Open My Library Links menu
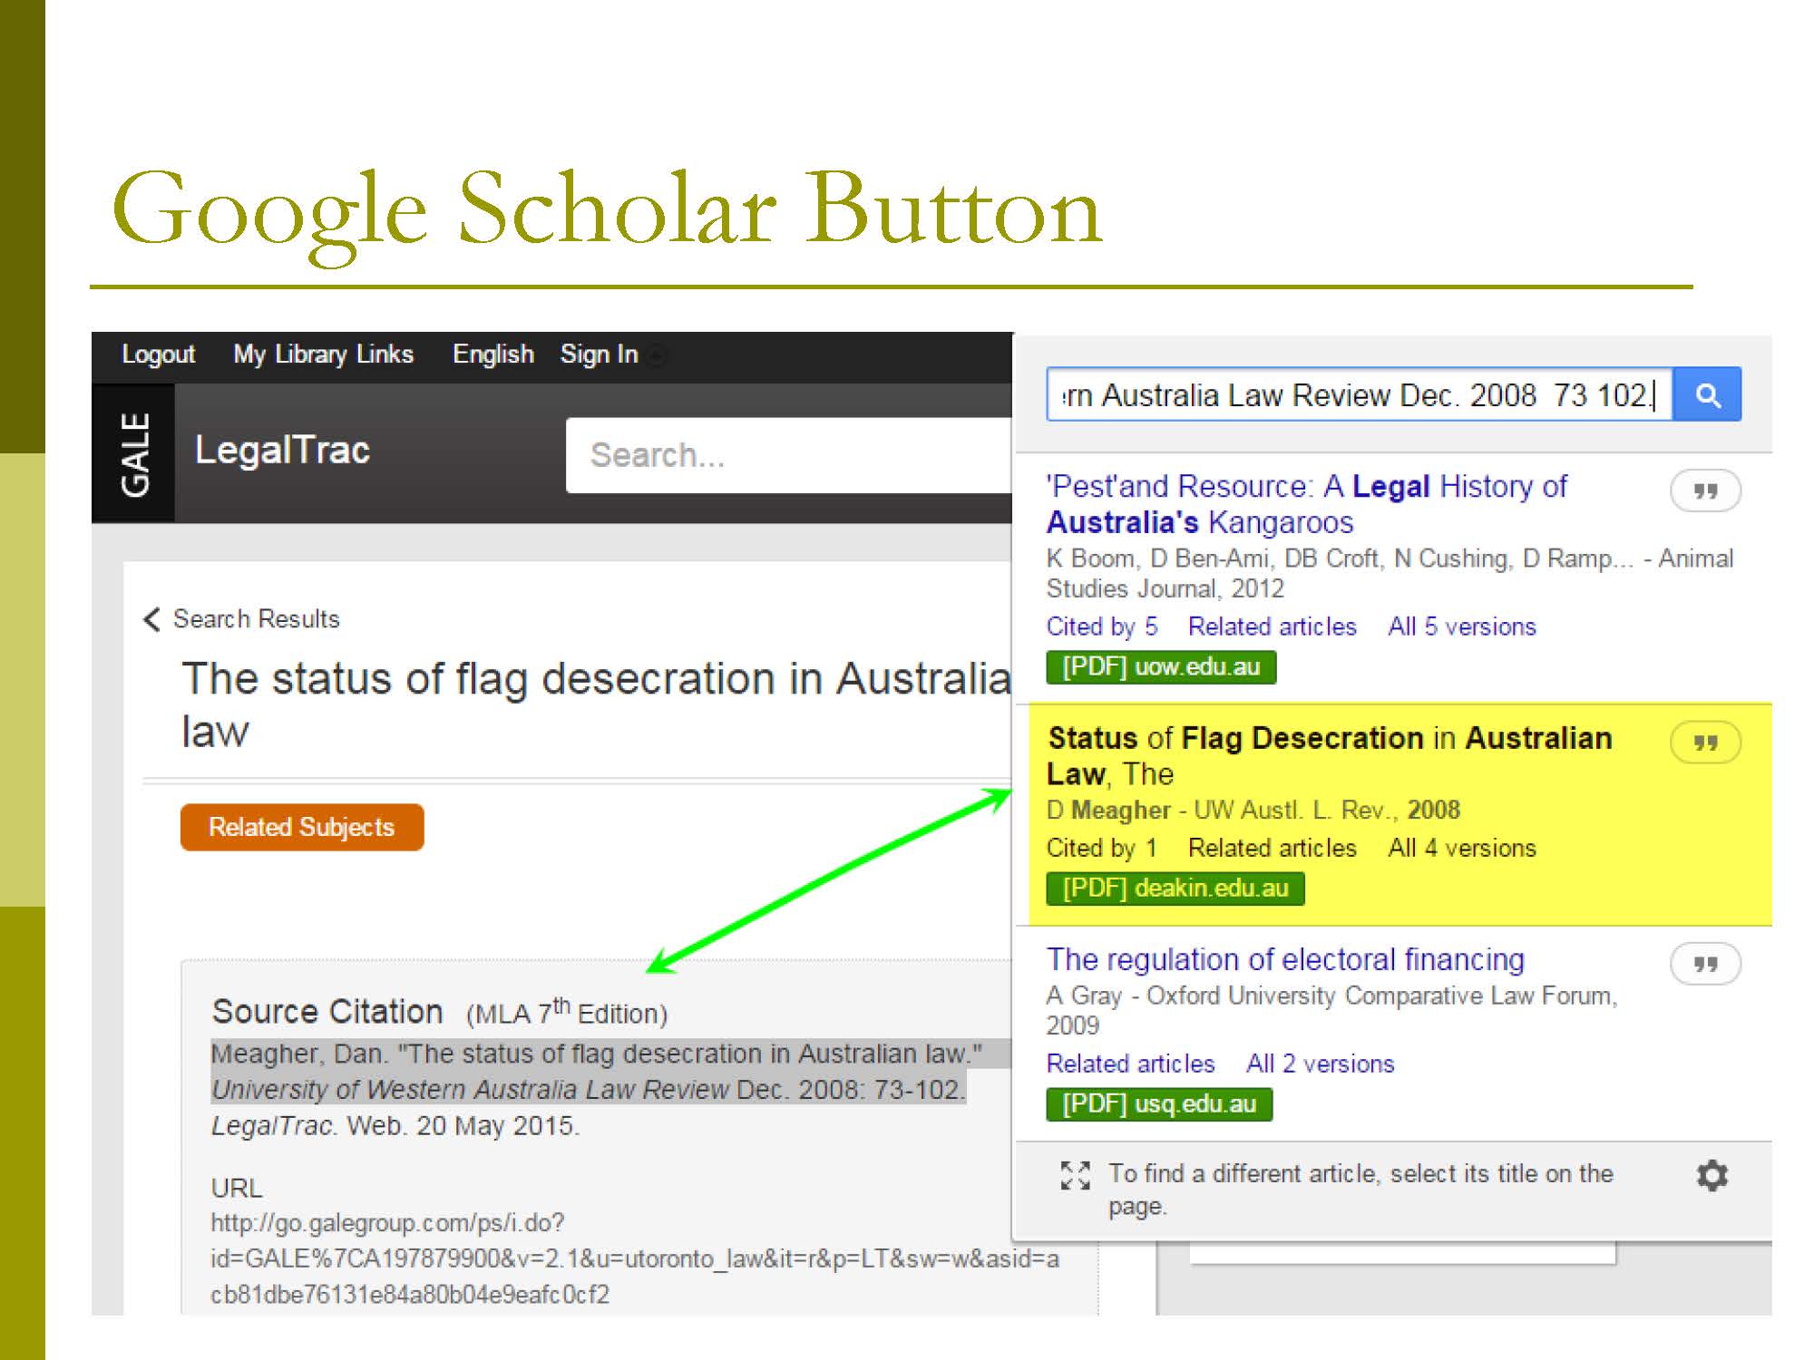The width and height of the screenshot is (1814, 1360). (x=323, y=354)
